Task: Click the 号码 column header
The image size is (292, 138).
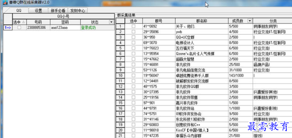Action: coord(38,22)
